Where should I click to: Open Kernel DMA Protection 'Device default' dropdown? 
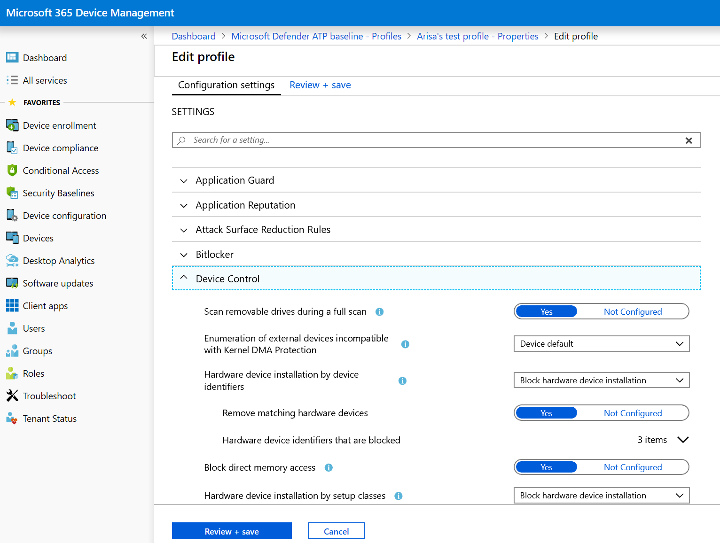point(601,344)
